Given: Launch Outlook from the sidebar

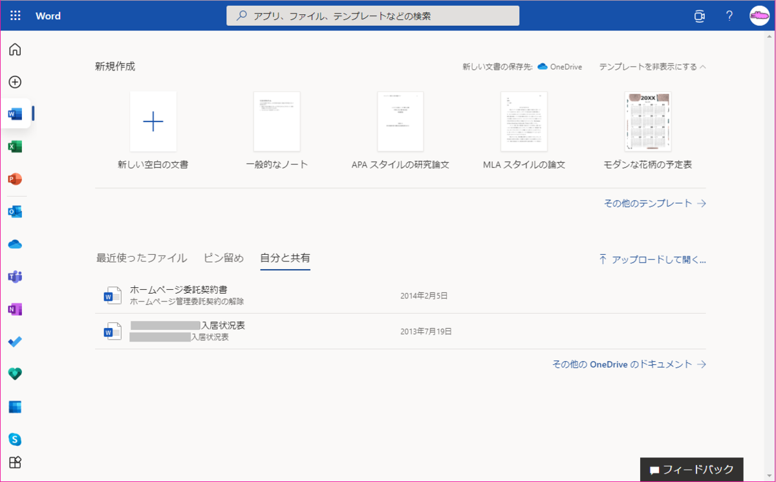Looking at the screenshot, I should click(15, 212).
